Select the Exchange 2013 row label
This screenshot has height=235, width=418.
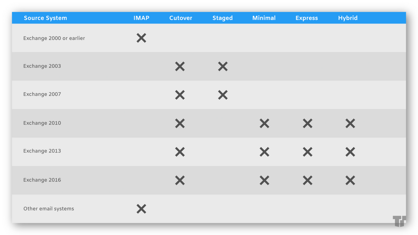[x=42, y=151]
